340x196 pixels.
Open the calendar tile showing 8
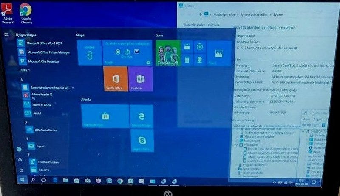click(89, 53)
